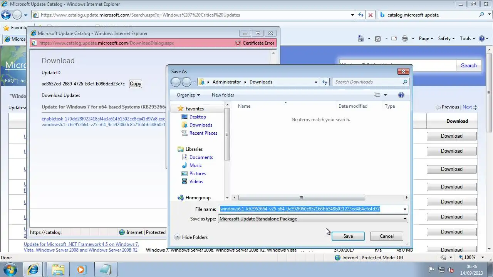Open the IE Help question mark icon

coord(481,38)
